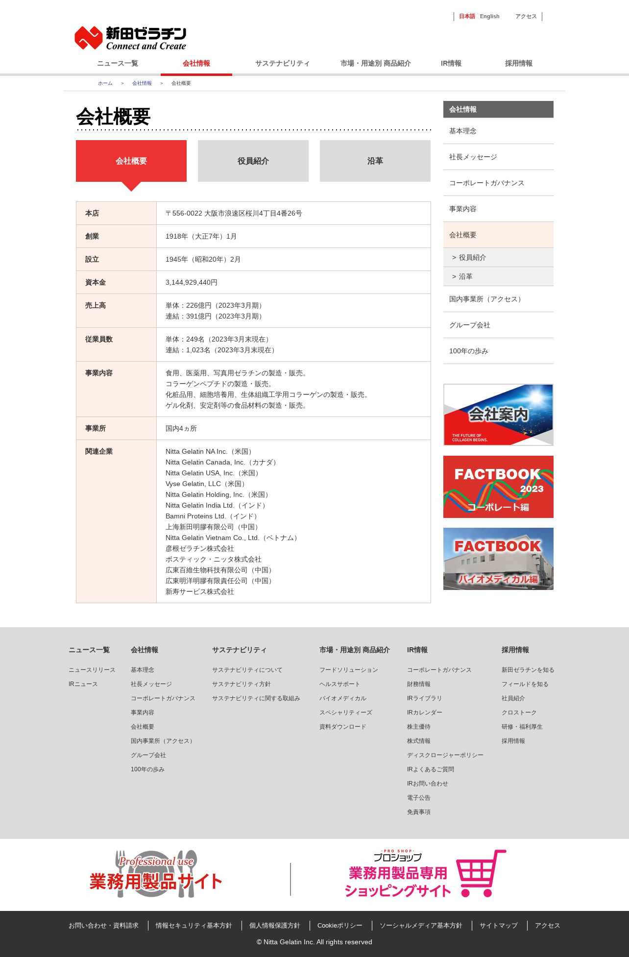This screenshot has height=957, width=629.
Task: Open footer ヘルスサポート link
Action: [339, 684]
